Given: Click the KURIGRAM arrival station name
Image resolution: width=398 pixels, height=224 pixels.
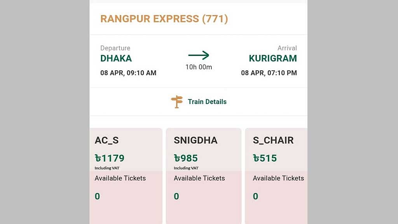Looking at the screenshot, I should pos(273,58).
